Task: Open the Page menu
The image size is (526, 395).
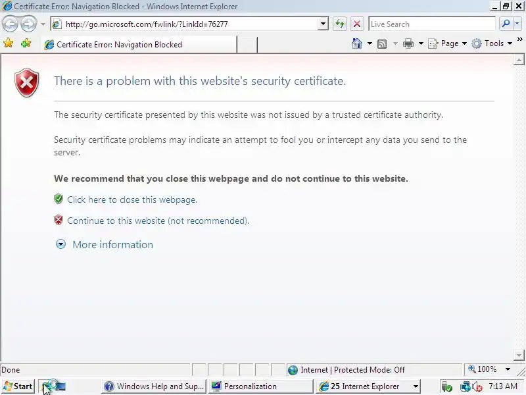Action: click(x=448, y=43)
